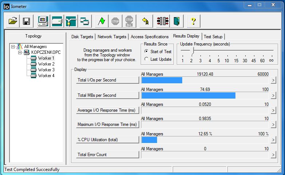This screenshot has height=175, width=285.
Task: Start new disk worker icon
Action: click(57, 21)
